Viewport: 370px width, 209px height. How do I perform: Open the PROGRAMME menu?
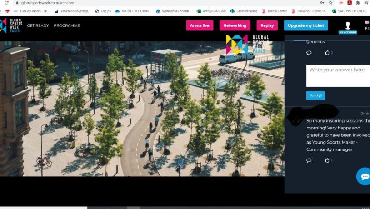click(67, 25)
